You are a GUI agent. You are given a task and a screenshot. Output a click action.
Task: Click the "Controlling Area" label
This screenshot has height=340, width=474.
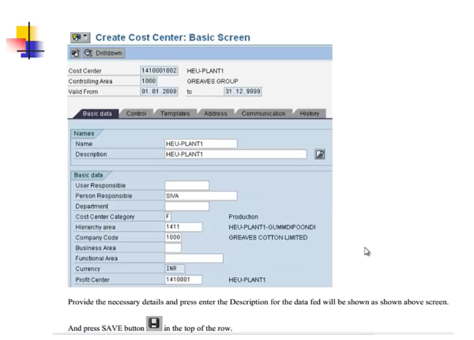(90, 81)
